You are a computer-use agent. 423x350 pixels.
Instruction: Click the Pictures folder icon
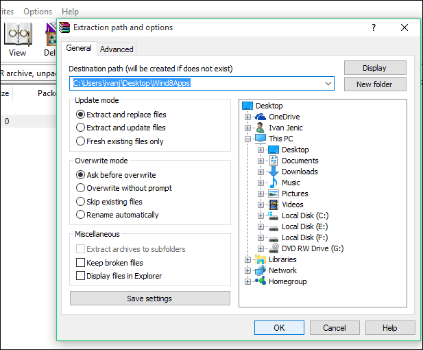274,194
